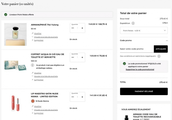Decrease Lip Maestro Satin Nude quantity
172x120 pixels.
[x=73, y=97]
